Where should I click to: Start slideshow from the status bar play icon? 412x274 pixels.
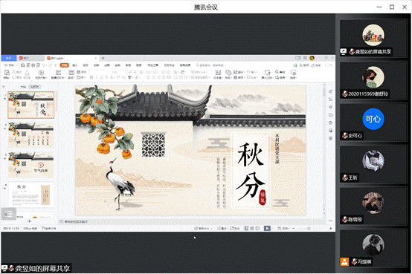[x=267, y=229]
